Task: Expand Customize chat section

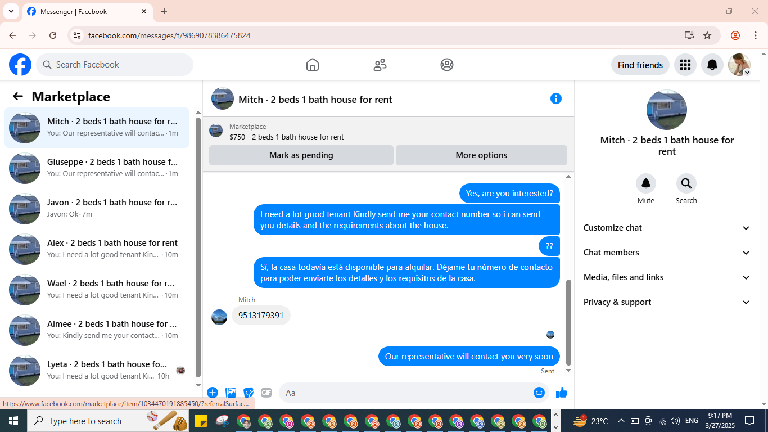Action: point(667,228)
